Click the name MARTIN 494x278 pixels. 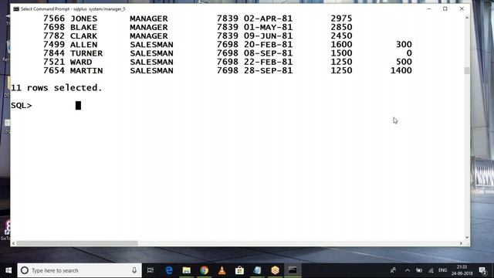(x=86, y=70)
